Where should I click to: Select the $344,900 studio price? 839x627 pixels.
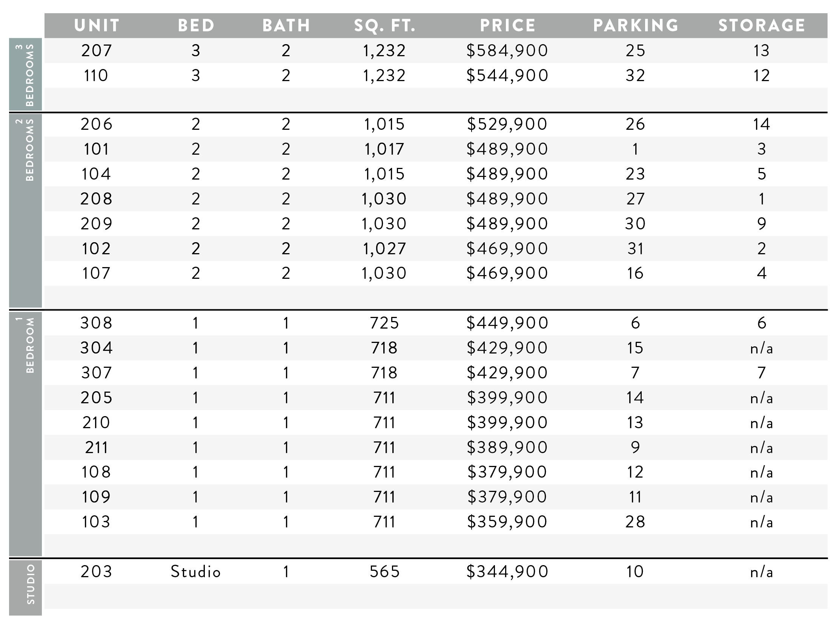point(507,571)
